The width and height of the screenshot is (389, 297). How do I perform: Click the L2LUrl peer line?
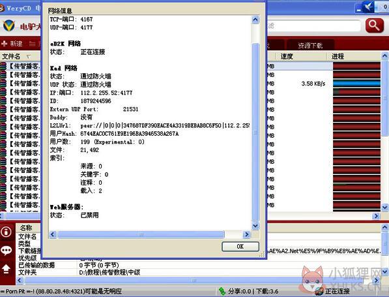(x=150, y=125)
